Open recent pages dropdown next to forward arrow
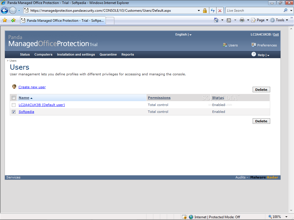This screenshot has width=294, height=220. [19, 11]
